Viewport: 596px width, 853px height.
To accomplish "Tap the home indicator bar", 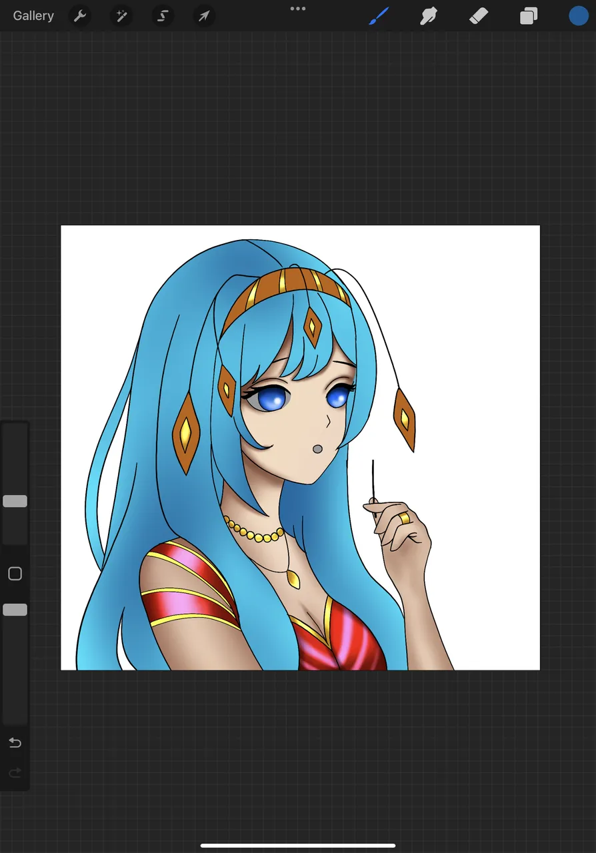I will (x=298, y=846).
